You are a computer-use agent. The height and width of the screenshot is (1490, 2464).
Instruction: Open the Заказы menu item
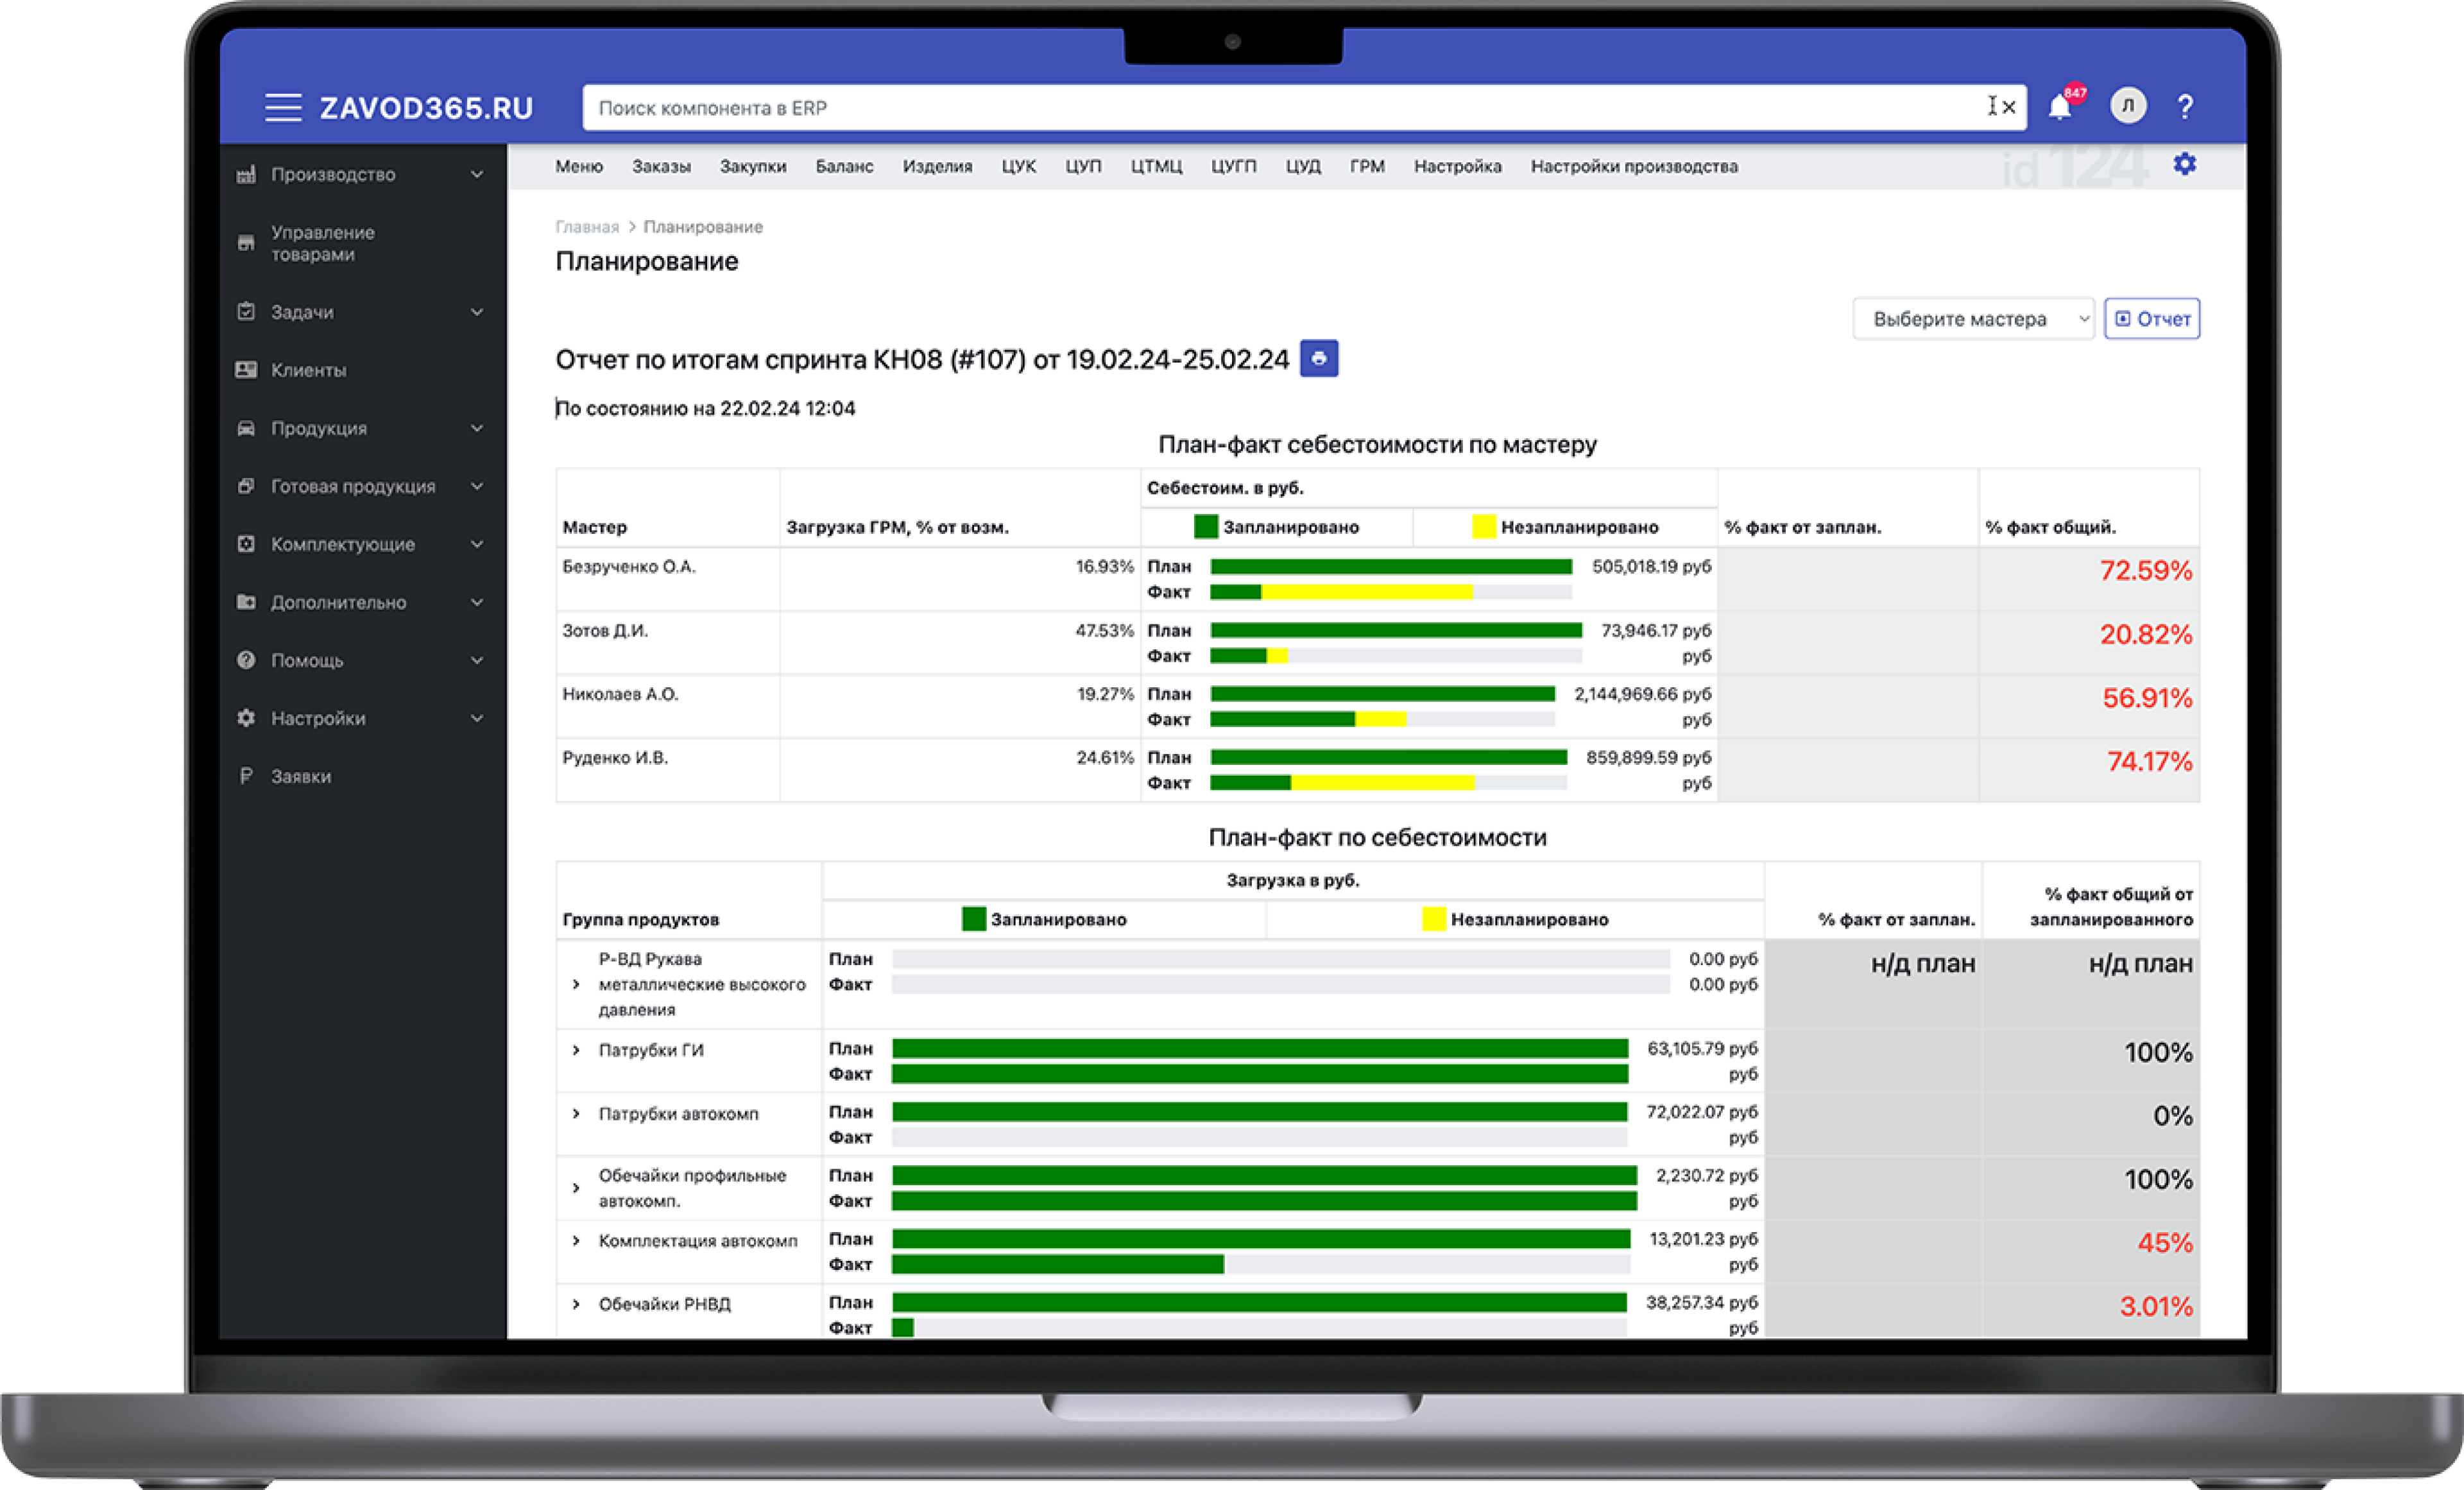[x=661, y=167]
